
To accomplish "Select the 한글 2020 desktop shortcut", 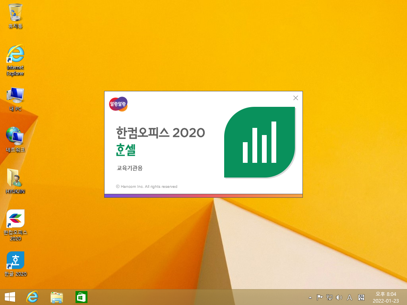I will pos(16,264).
